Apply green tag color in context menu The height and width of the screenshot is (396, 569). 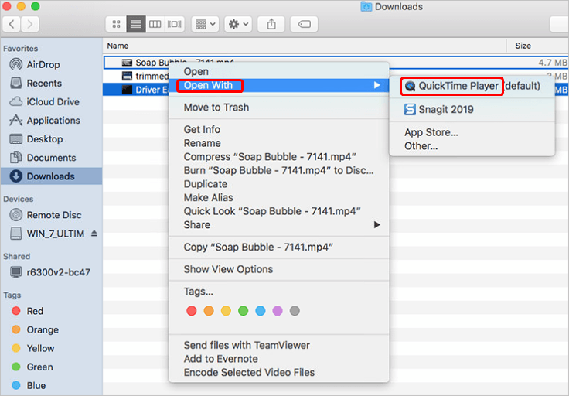pos(243,311)
